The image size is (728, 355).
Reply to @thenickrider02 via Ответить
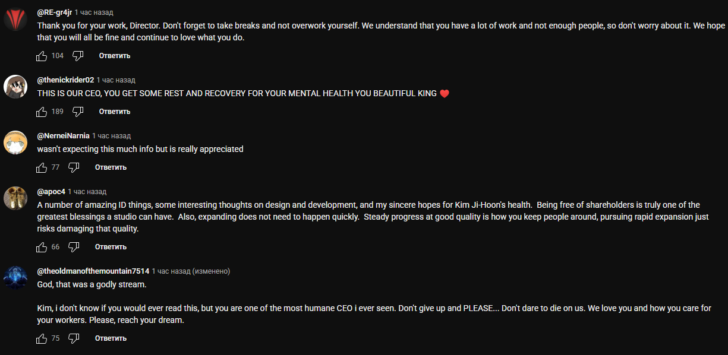tap(115, 112)
